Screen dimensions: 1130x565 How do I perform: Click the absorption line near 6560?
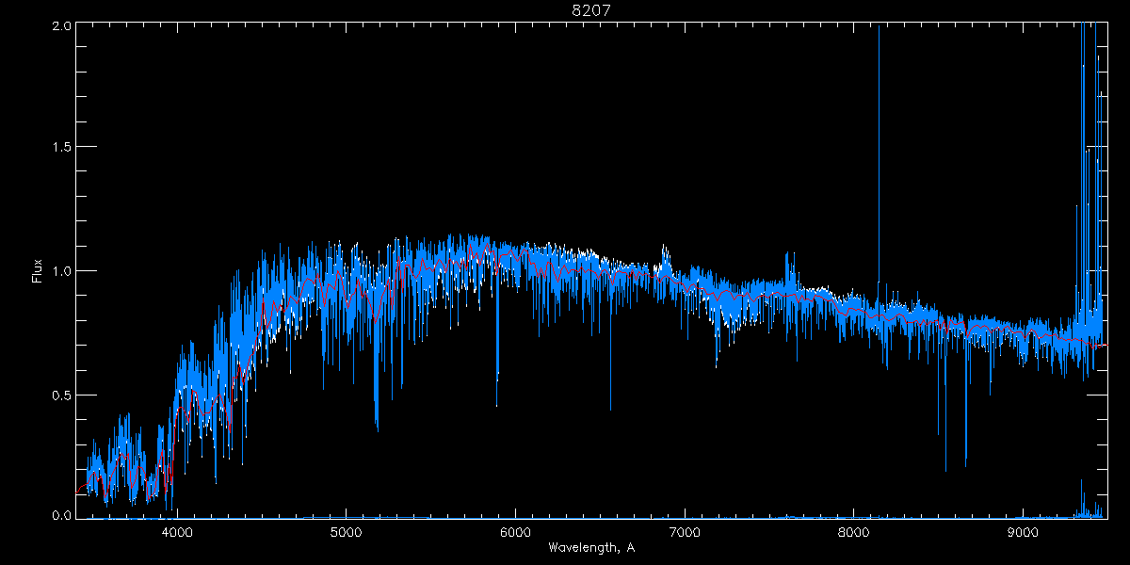click(610, 386)
